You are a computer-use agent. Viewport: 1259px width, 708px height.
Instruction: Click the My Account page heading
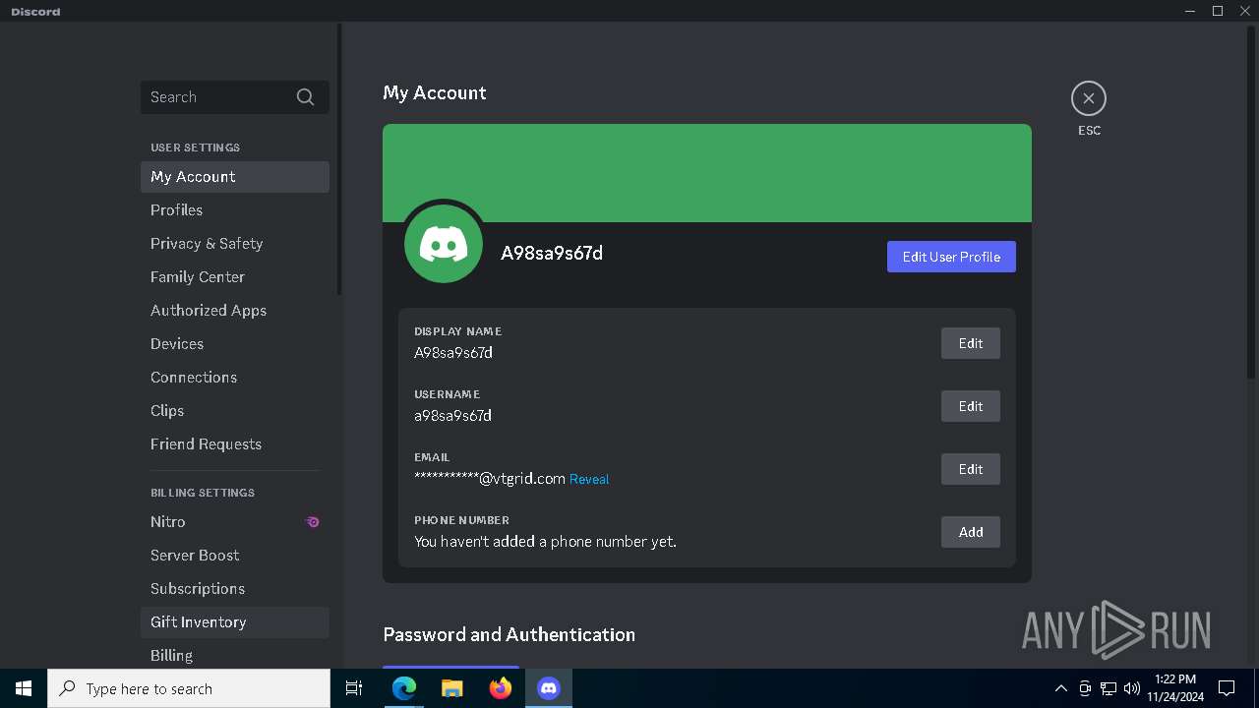(435, 93)
